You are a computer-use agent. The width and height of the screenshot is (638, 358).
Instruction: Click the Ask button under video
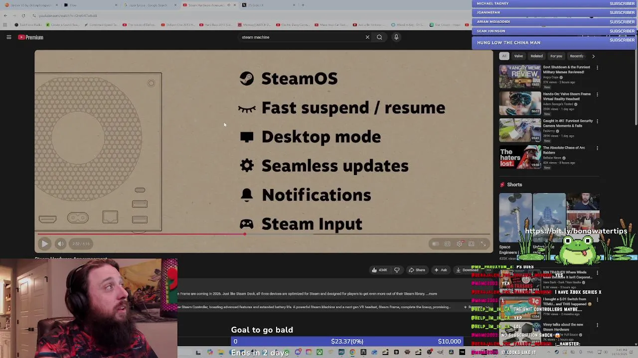tap(441, 270)
